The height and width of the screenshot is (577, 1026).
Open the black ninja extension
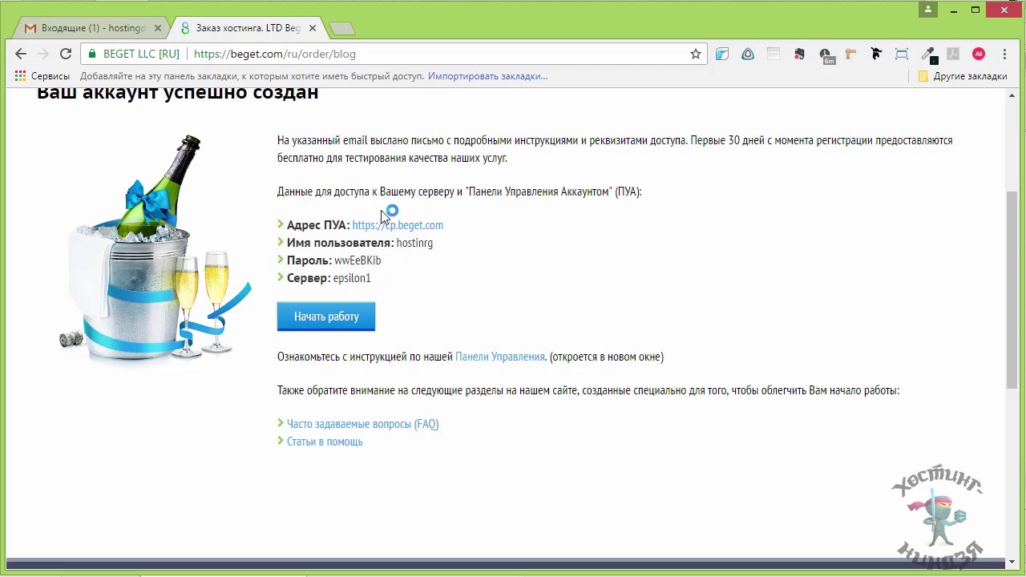click(876, 54)
